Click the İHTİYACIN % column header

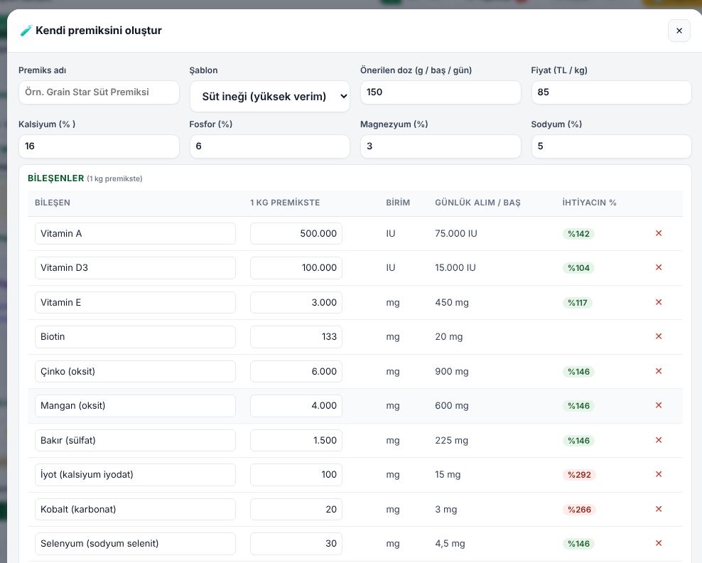click(x=589, y=203)
